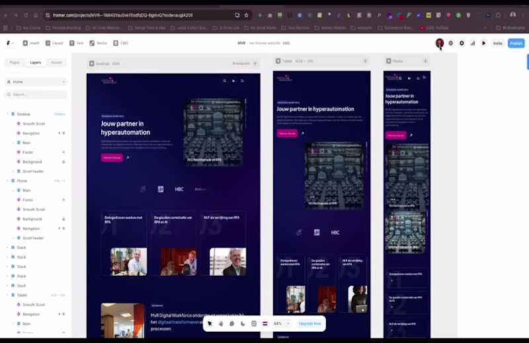Viewport: 529px width, 343px height.
Task: Click the blue Publish button
Action: click(x=516, y=43)
